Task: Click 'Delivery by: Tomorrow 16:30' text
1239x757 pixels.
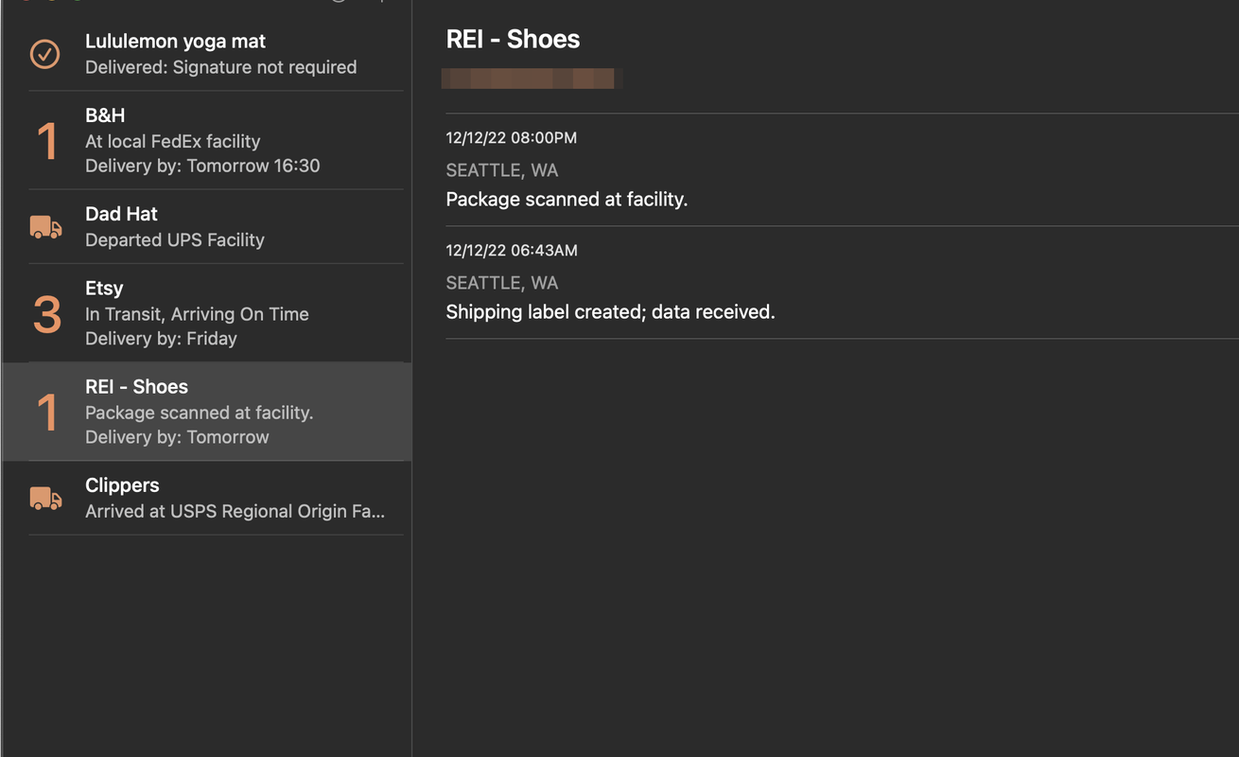Action: 202,166
